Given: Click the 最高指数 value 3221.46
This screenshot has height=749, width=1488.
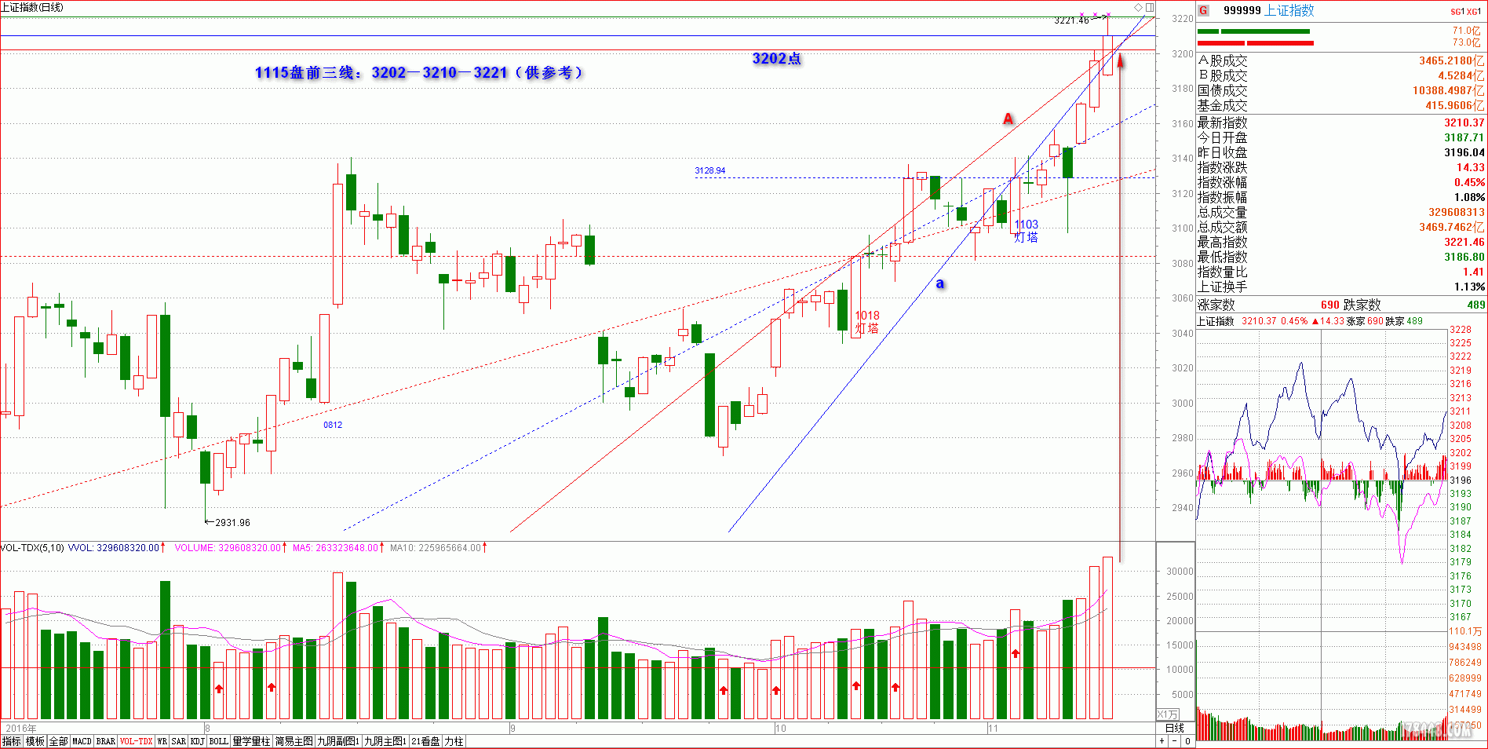Looking at the screenshot, I should tap(1464, 242).
